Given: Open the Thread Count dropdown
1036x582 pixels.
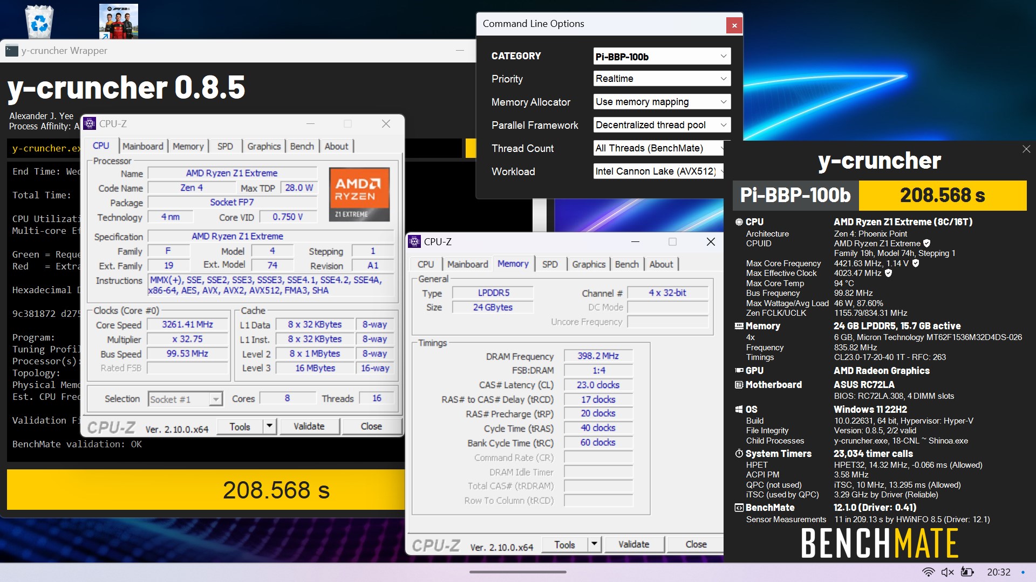Looking at the screenshot, I should 658,148.
